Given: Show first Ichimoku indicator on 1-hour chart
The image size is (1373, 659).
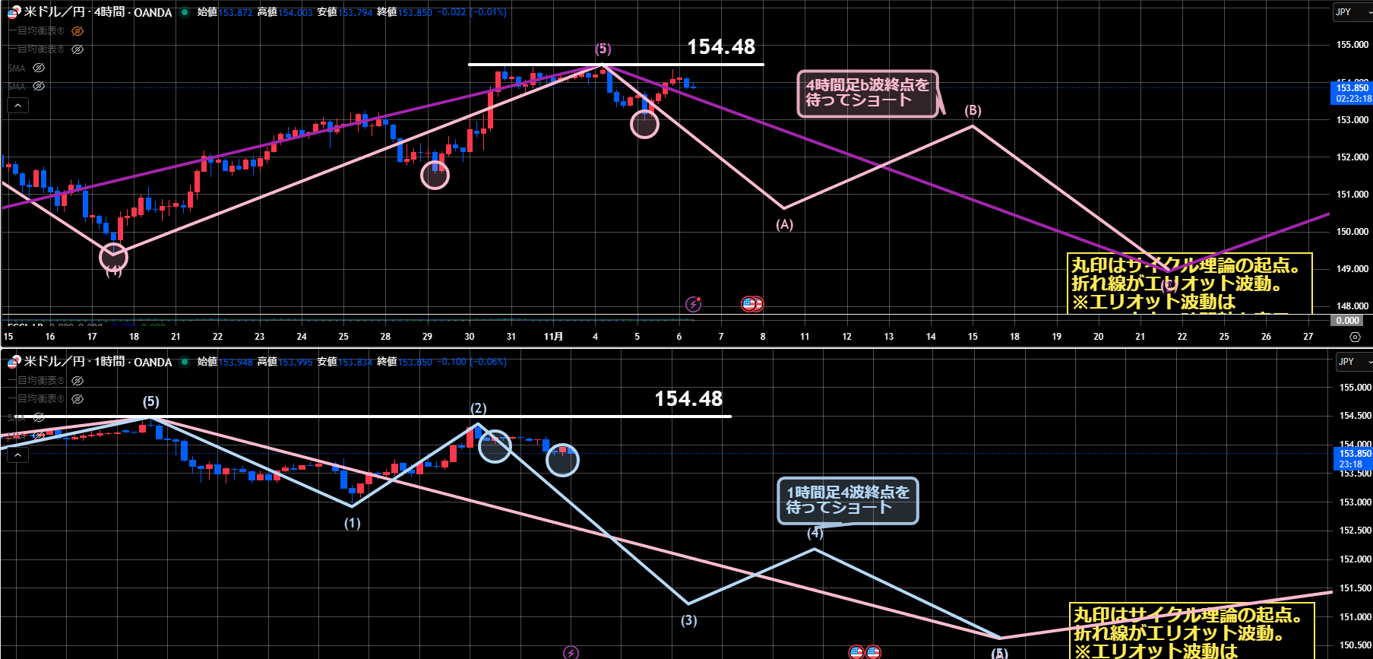Looking at the screenshot, I should click(x=78, y=381).
